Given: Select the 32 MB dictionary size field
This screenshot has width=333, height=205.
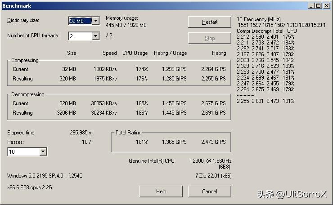Looking at the screenshot, I should pos(80,21).
